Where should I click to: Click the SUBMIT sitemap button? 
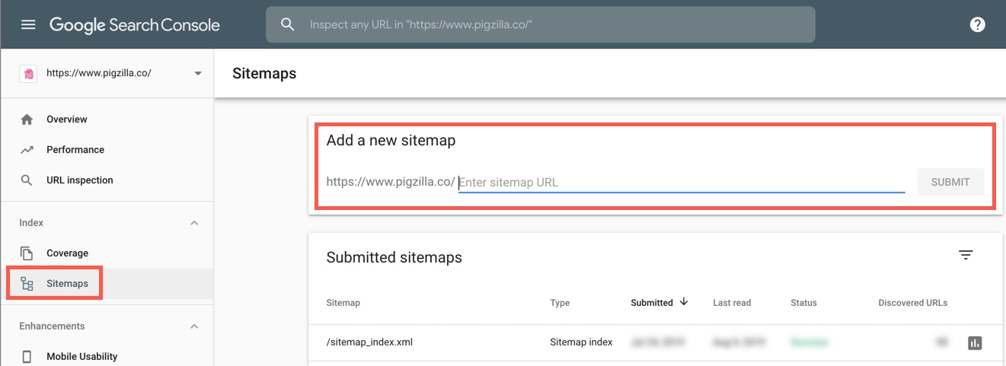point(950,182)
